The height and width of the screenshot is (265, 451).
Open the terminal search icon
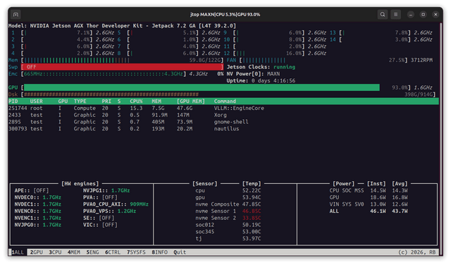[383, 14]
